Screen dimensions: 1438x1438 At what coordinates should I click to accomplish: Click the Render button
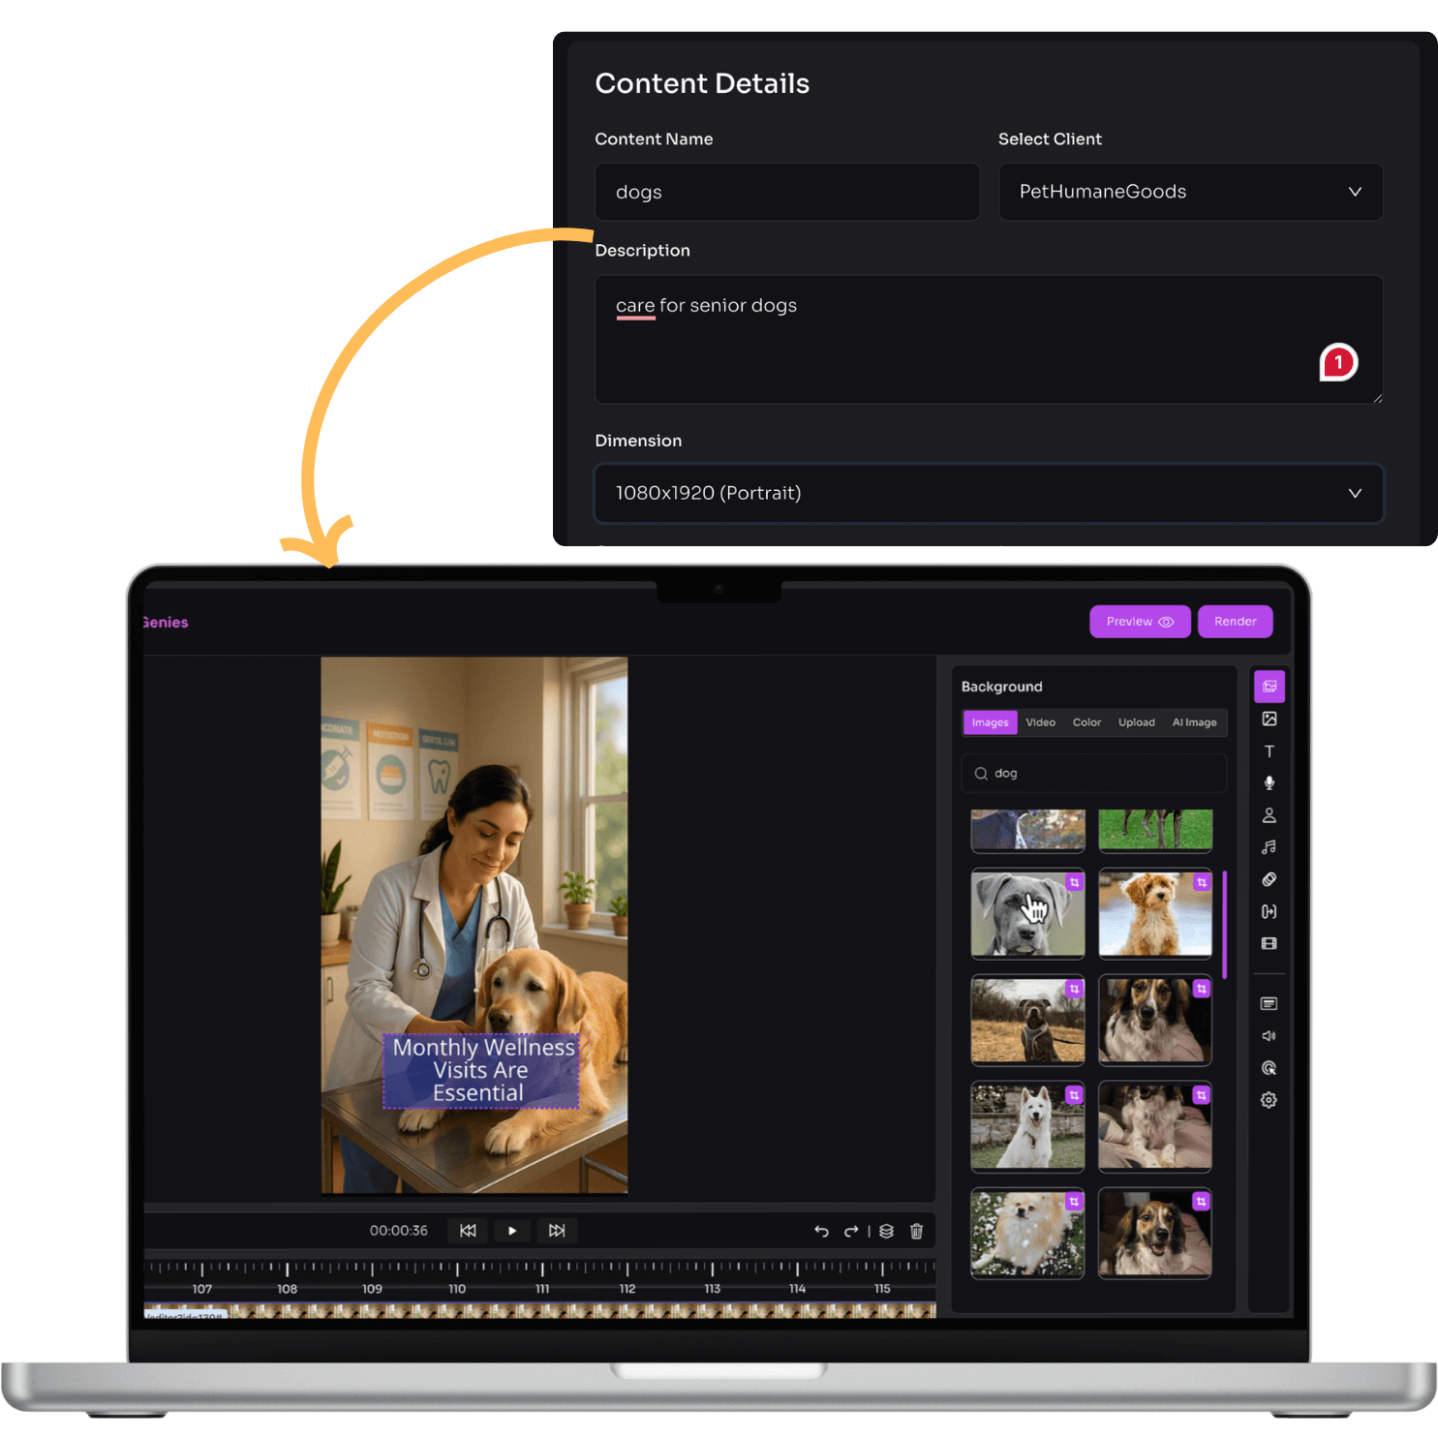point(1235,622)
